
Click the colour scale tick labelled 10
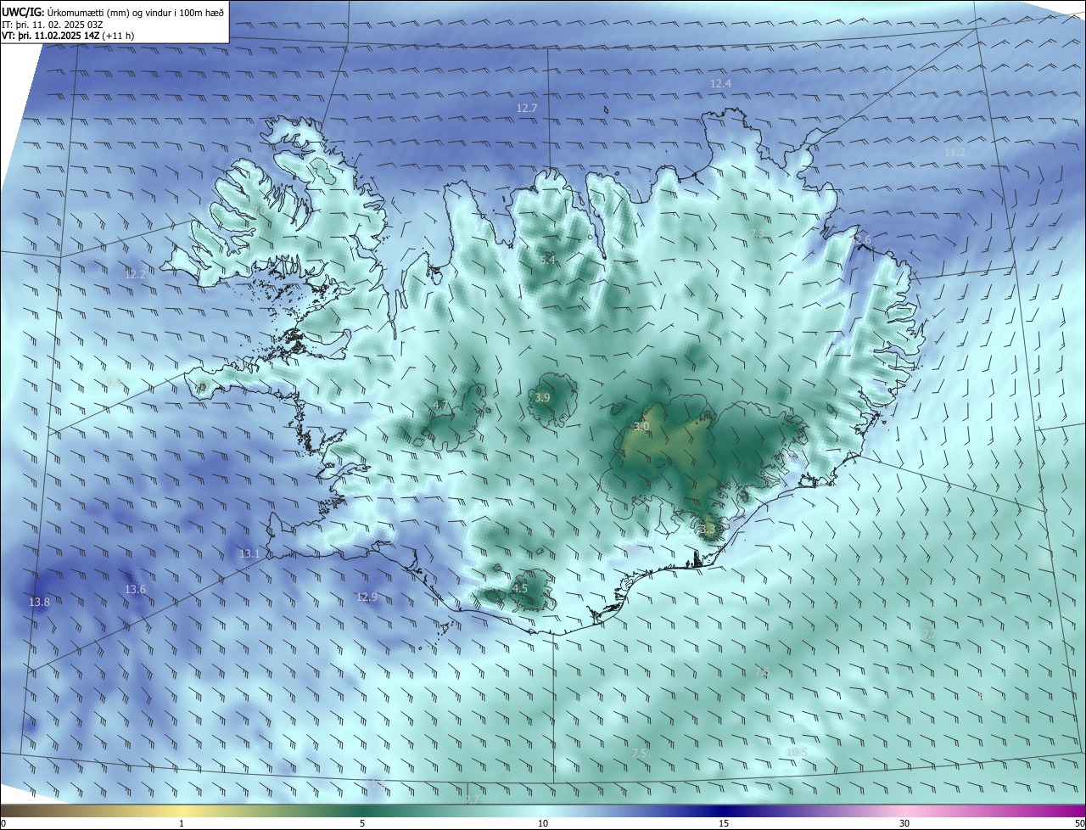pos(543,823)
